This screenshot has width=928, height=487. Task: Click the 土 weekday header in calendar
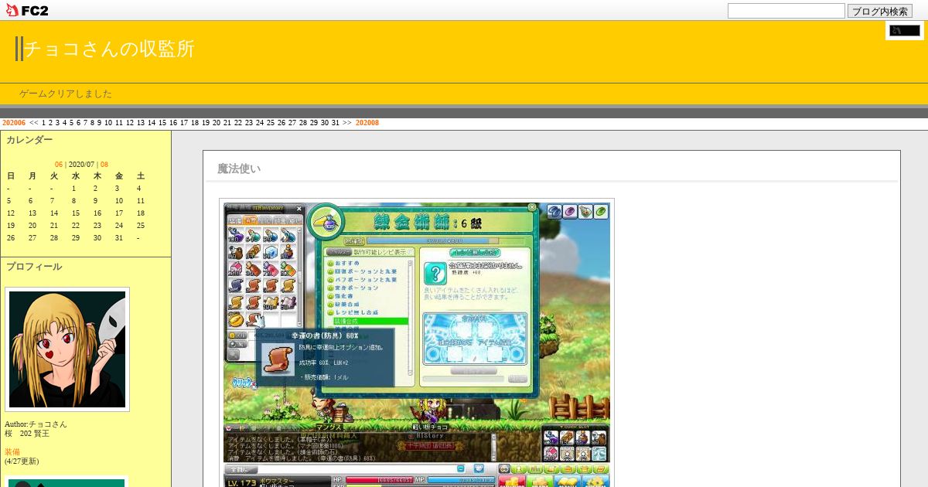pyautogui.click(x=141, y=176)
